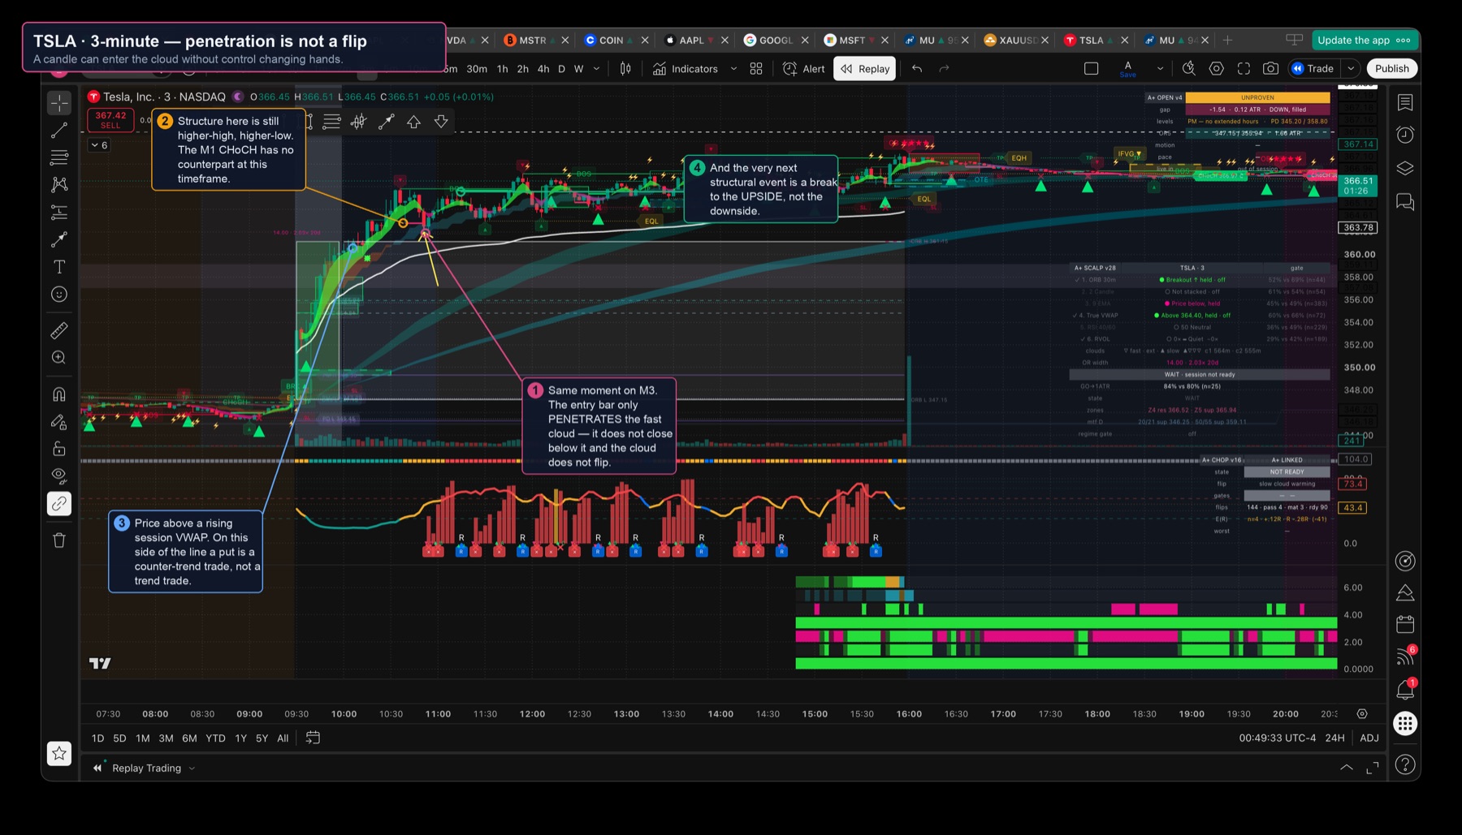Click the Publish button
The width and height of the screenshot is (1462, 835).
(x=1392, y=69)
